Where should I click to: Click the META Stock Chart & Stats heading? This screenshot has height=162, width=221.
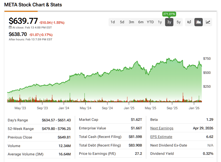33,5
